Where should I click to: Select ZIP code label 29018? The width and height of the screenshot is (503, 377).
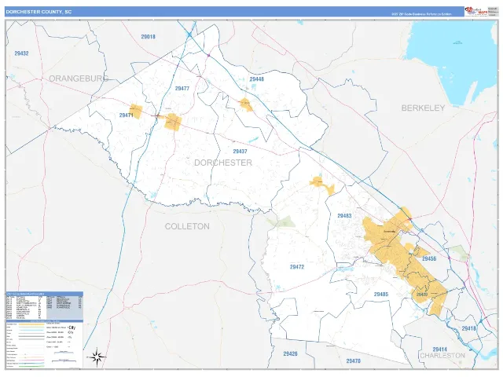[x=149, y=37]
